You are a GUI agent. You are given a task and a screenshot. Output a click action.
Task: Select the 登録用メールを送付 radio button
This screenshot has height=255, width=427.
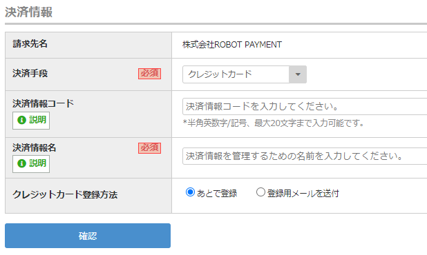point(260,192)
